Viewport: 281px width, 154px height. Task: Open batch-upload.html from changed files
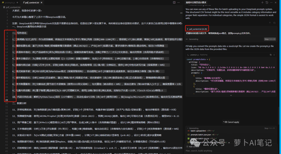198,131
